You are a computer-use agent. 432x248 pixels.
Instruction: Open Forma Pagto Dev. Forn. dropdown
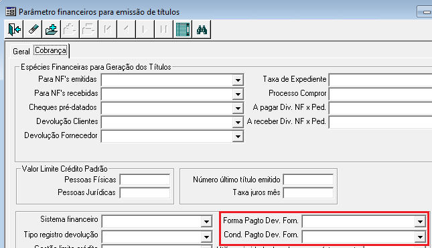420,221
